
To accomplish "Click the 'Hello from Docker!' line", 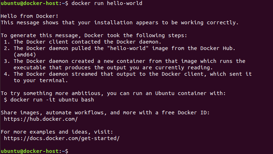I will (x=29, y=16).
